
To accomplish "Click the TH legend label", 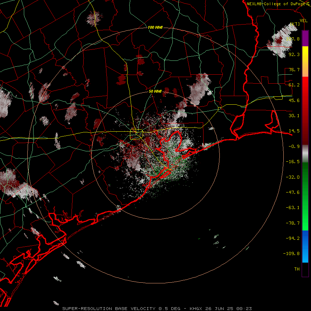I will (297, 269).
